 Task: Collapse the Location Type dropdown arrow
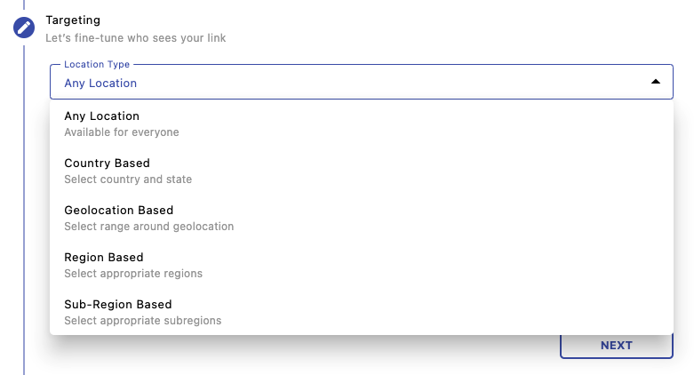pyautogui.click(x=655, y=82)
